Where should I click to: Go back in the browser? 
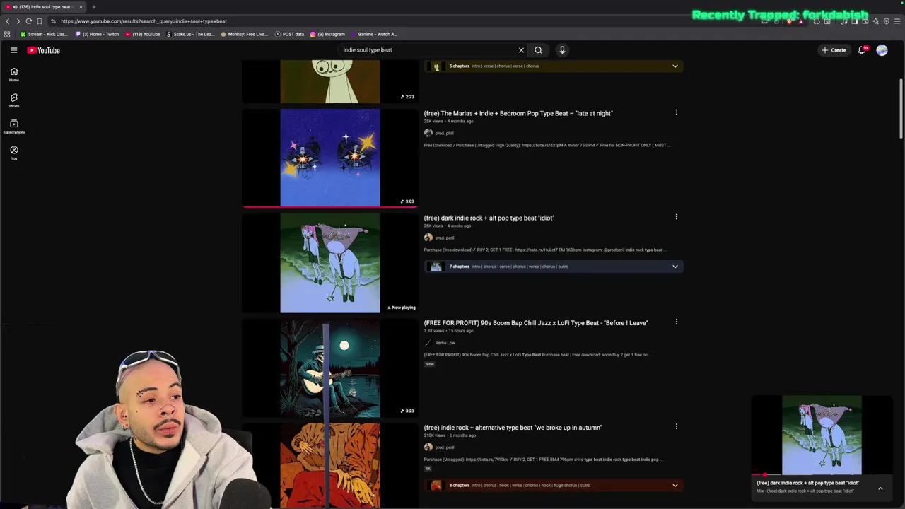click(x=8, y=21)
